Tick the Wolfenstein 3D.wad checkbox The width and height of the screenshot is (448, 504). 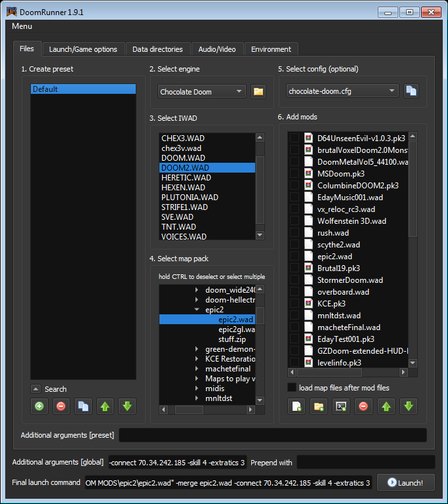295,220
